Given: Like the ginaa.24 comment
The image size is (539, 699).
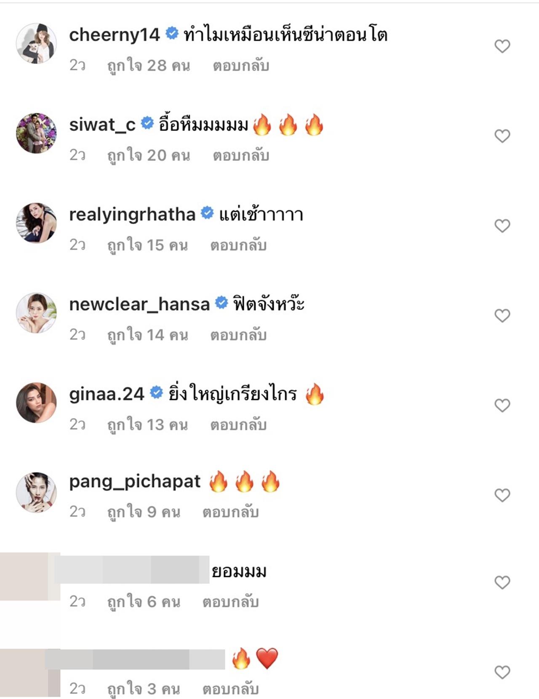Looking at the screenshot, I should 502,405.
